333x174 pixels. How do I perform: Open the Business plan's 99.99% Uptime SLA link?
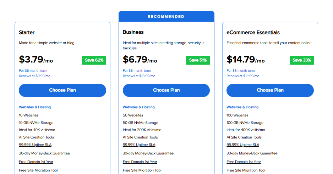[x=139, y=145]
